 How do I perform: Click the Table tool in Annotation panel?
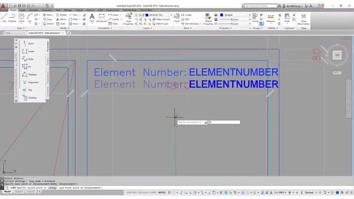tap(113, 24)
